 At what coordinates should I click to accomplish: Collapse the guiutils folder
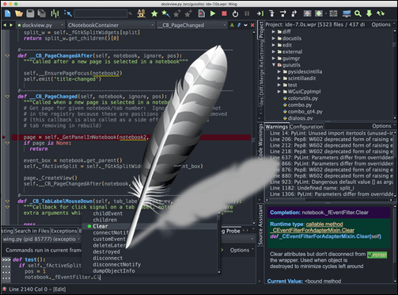(x=274, y=65)
